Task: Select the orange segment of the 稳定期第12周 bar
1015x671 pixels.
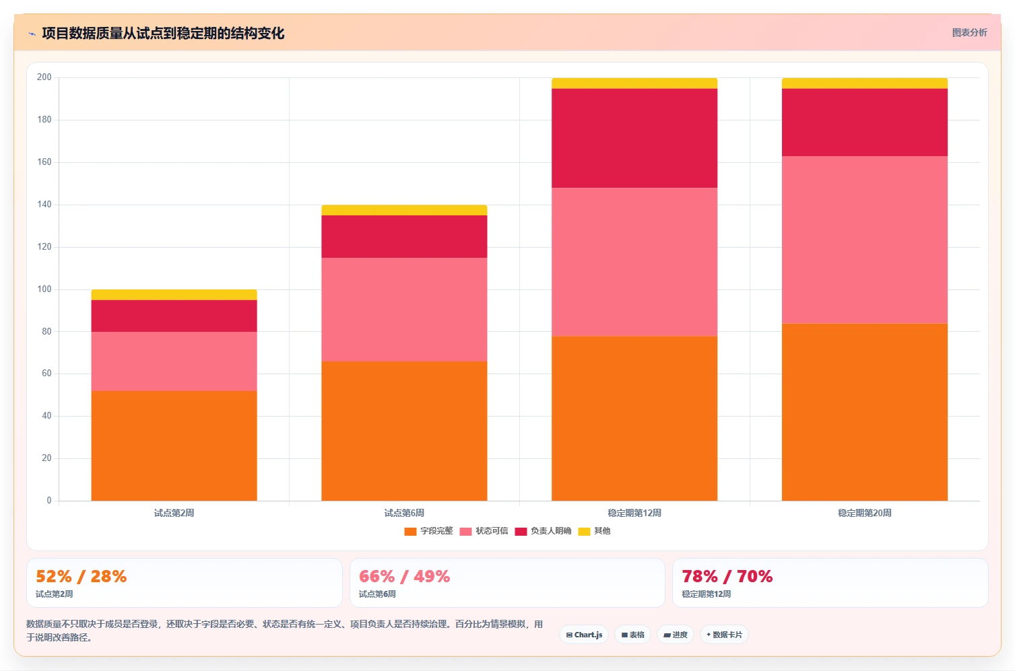Action: pyautogui.click(x=634, y=418)
